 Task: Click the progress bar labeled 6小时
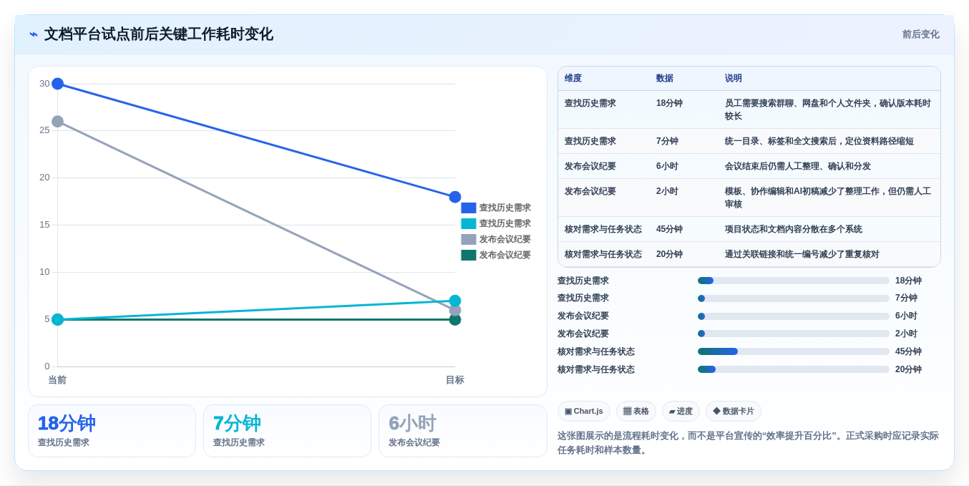pos(794,316)
